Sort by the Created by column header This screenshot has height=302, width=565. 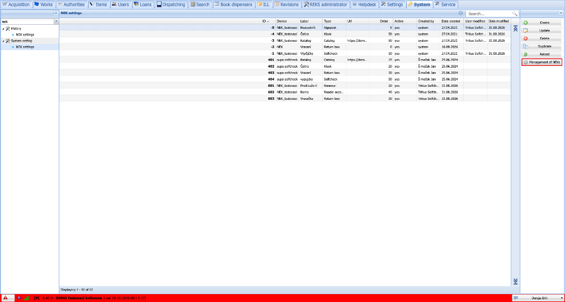click(x=428, y=21)
